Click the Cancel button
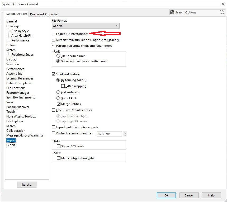Viewport: 227px width, 202px height. point(189,195)
